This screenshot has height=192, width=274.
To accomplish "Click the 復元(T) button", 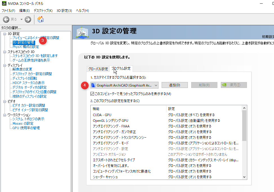I will 234,85.
